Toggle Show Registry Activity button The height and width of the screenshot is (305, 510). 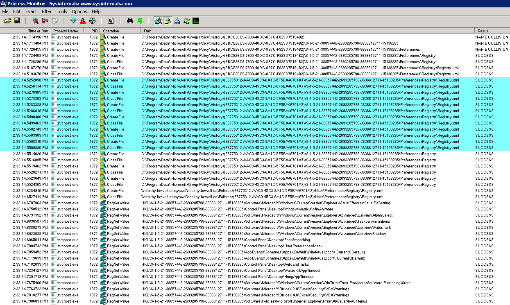158,20
